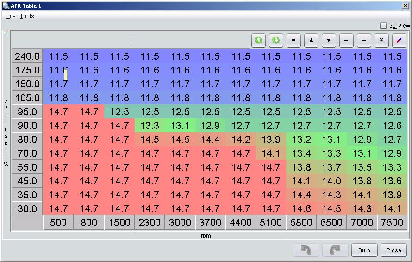Click the minus (subtract) toolbar button
412x262 pixels.
346,40
